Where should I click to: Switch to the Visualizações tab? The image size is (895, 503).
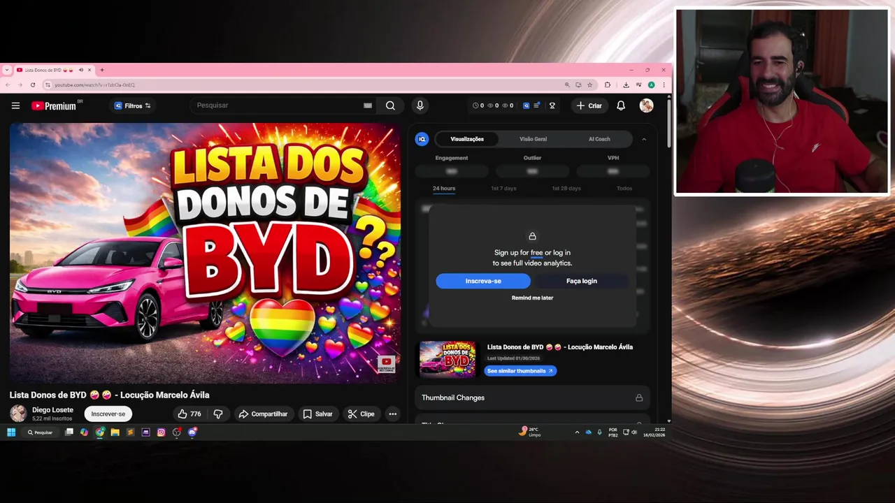[x=467, y=139]
